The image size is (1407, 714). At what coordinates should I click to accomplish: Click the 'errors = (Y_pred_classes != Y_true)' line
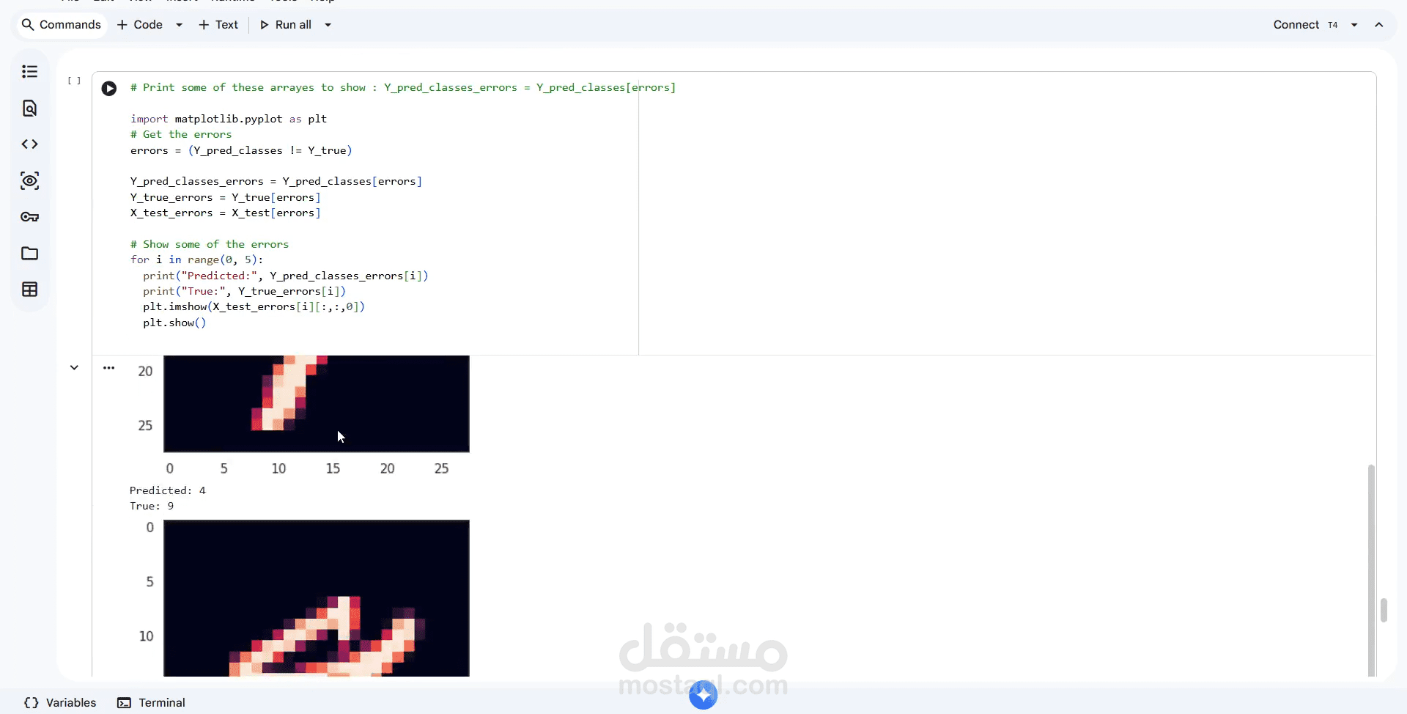click(241, 150)
